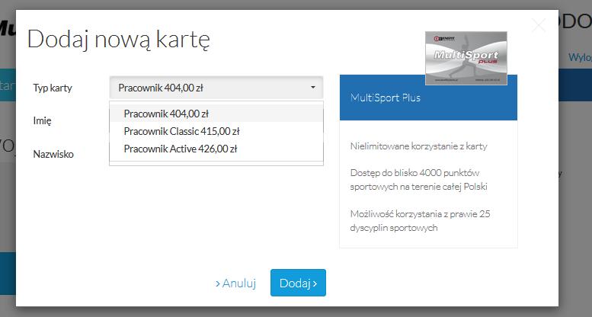Image resolution: width=592 pixels, height=317 pixels.
Task: Click text Dostęp do blisko 4000 punktów
Action: click(x=414, y=173)
